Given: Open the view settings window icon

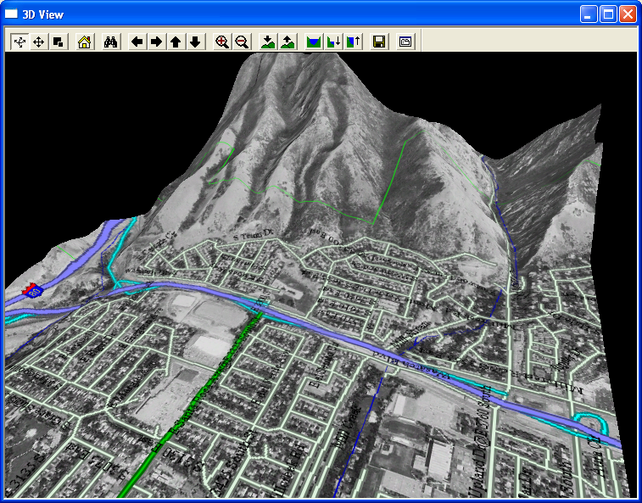Looking at the screenshot, I should [405, 42].
